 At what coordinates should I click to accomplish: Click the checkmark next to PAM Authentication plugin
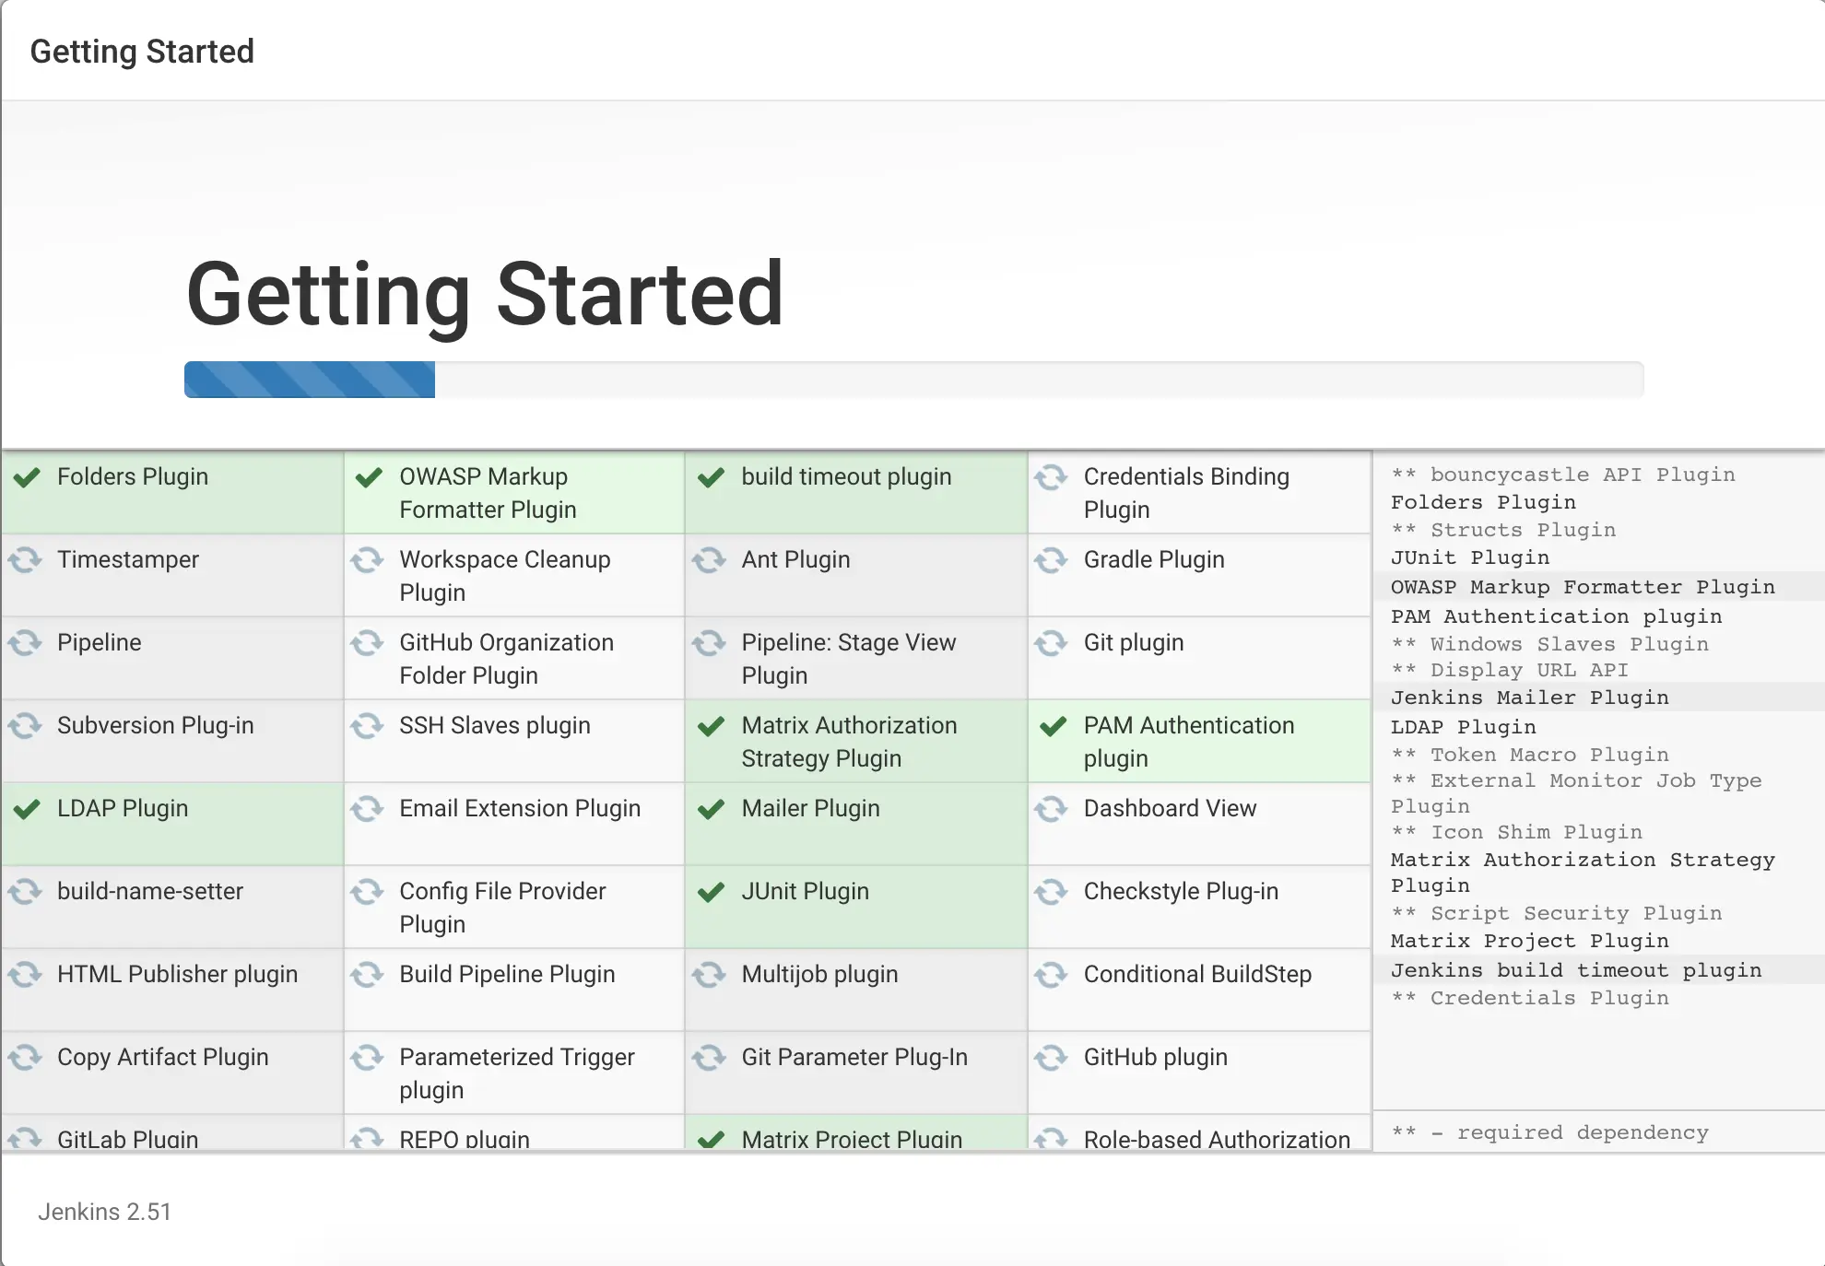tap(1053, 726)
